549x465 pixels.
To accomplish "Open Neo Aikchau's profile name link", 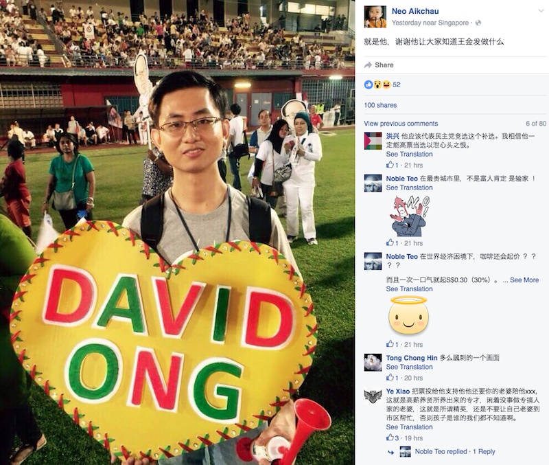I will point(415,11).
